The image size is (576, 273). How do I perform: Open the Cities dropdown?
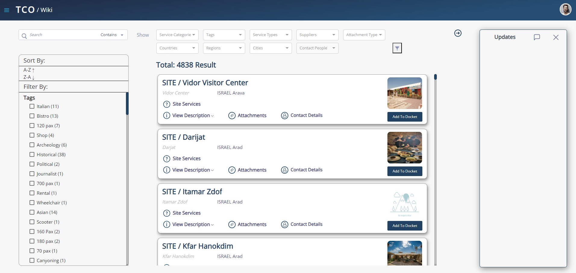pyautogui.click(x=271, y=48)
